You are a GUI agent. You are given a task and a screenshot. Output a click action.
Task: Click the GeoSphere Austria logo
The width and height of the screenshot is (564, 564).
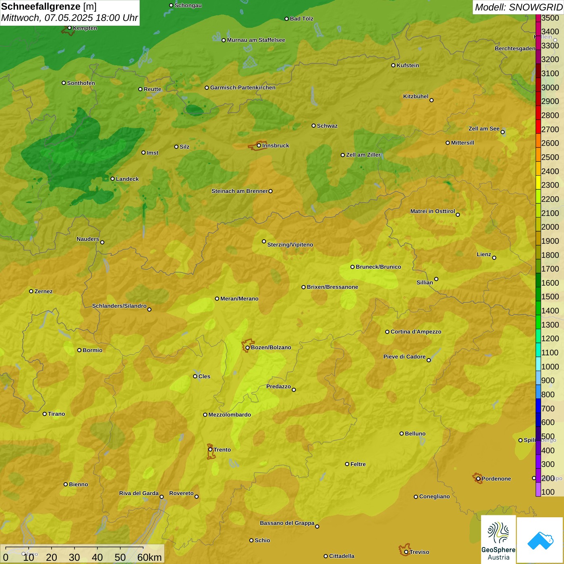tap(498, 539)
